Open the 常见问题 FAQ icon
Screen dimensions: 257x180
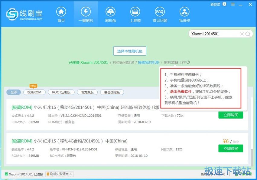[160, 12]
